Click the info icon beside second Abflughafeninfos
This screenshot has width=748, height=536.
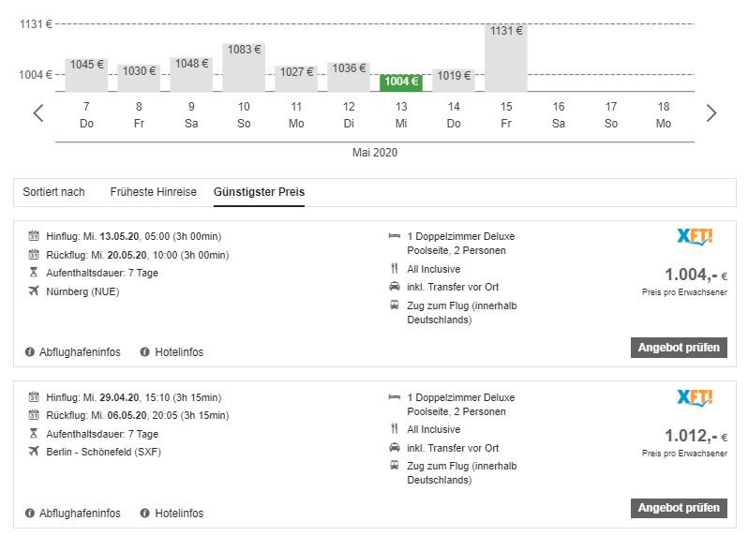click(30, 514)
